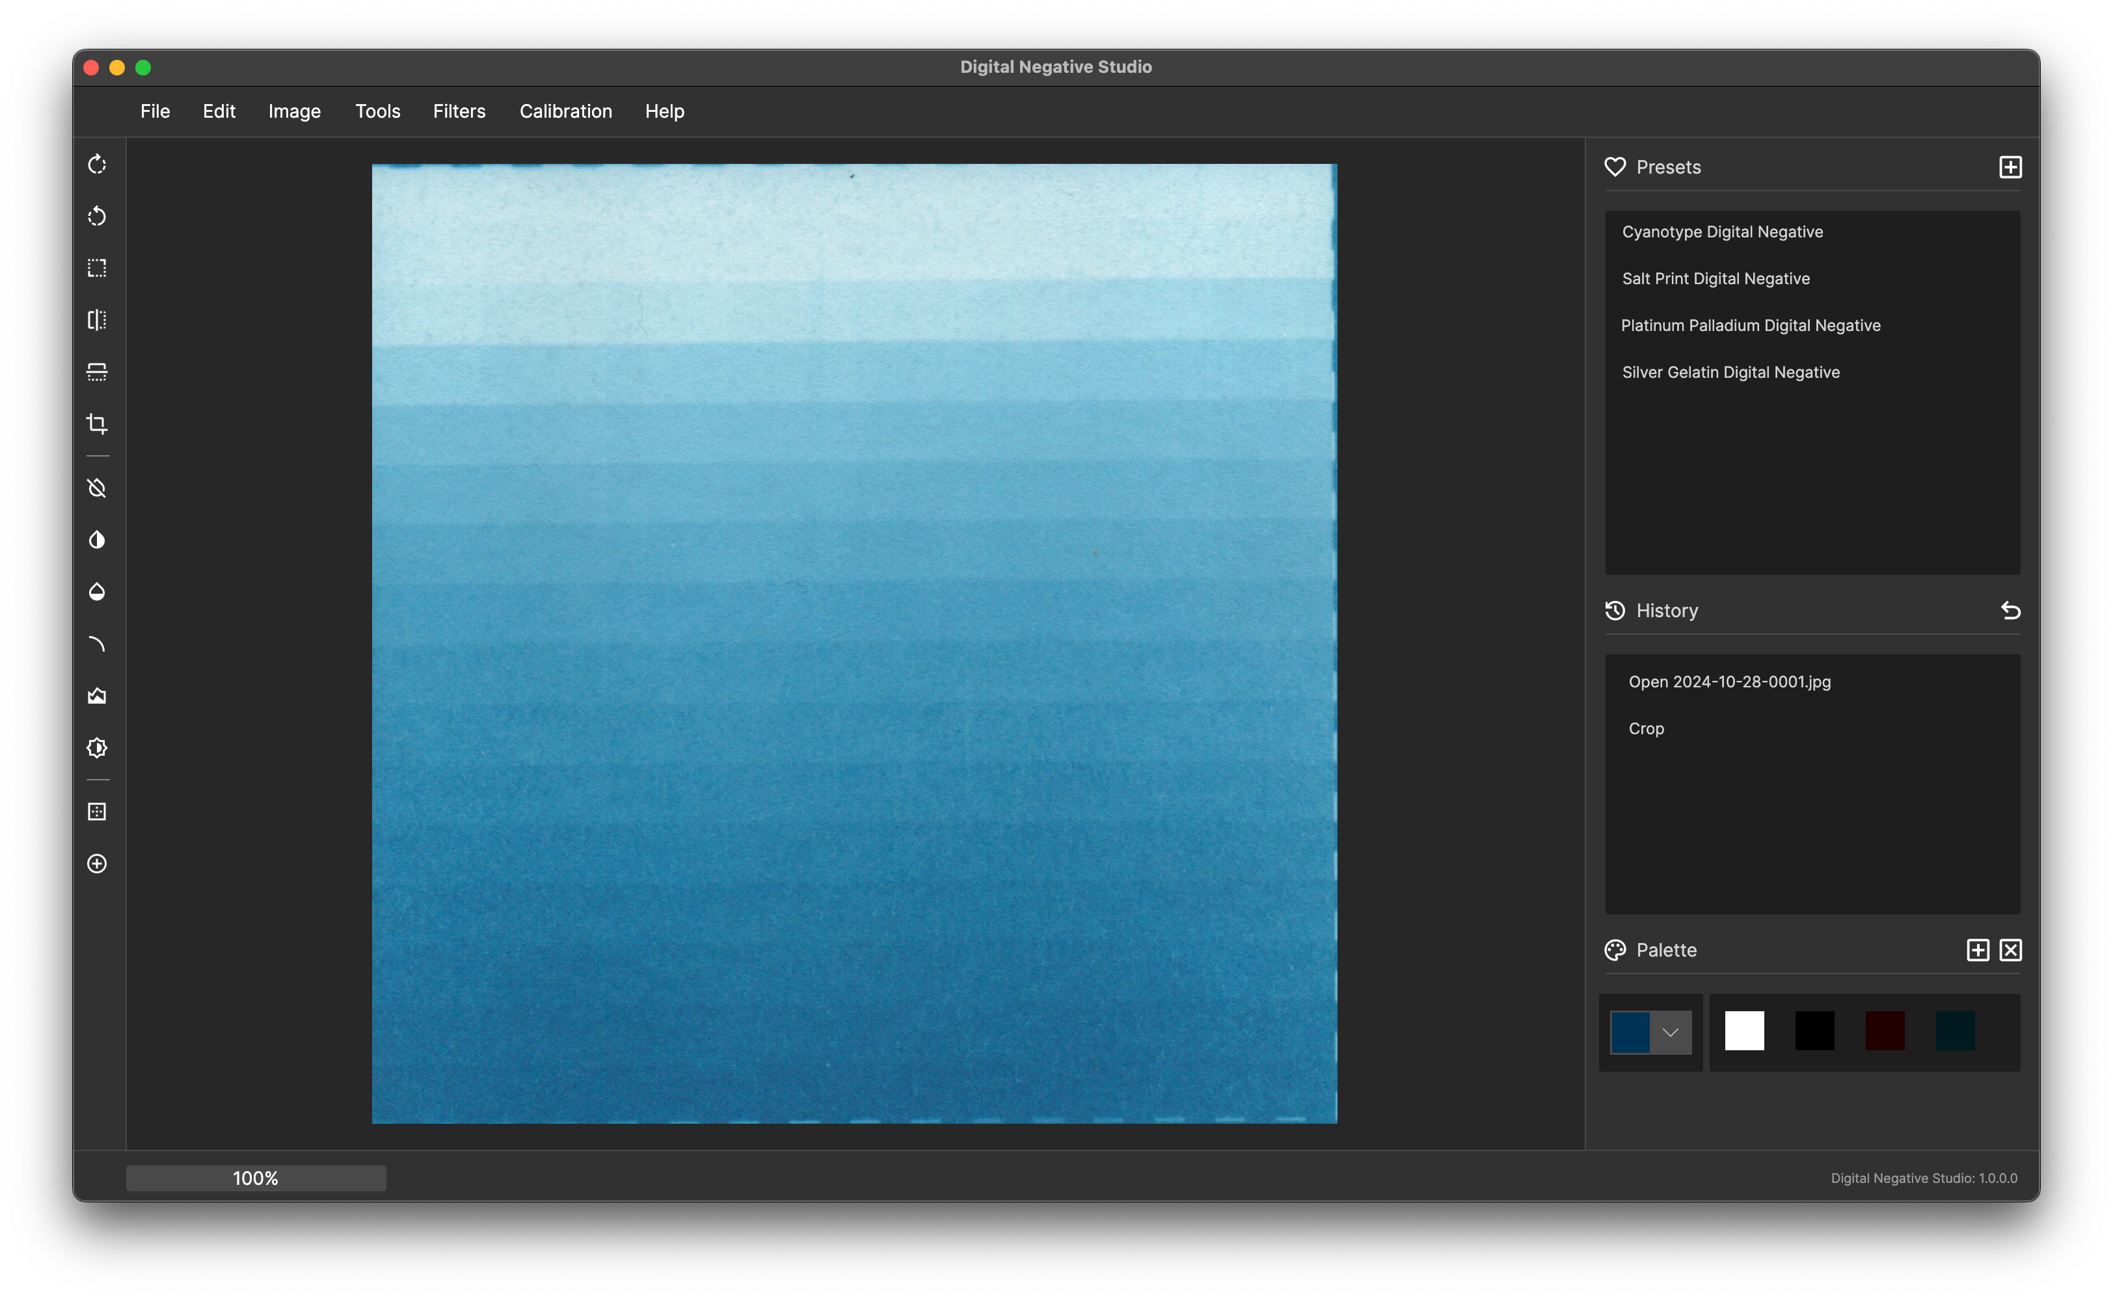
Task: Click the add preset plus icon
Action: (2010, 166)
